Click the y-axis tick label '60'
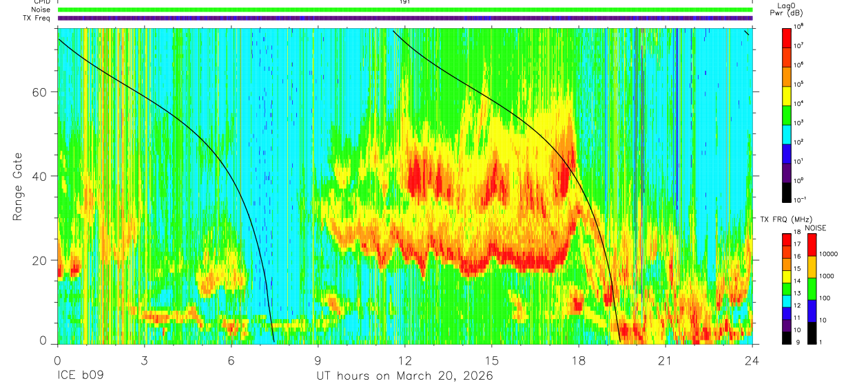 click(39, 92)
